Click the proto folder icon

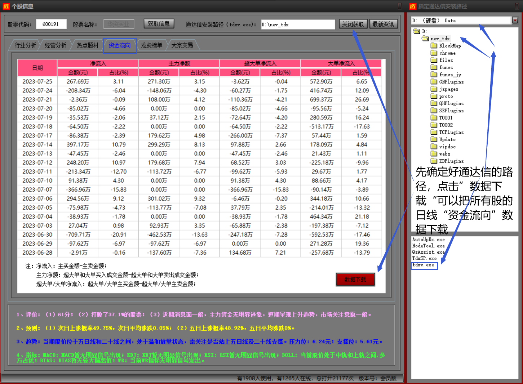click(434, 96)
